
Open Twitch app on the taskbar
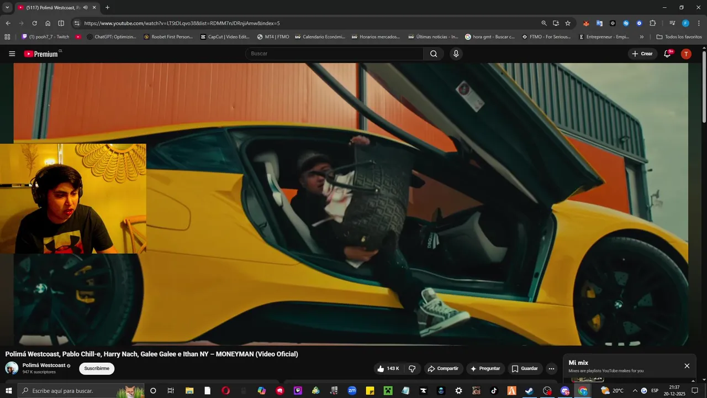coord(298,391)
